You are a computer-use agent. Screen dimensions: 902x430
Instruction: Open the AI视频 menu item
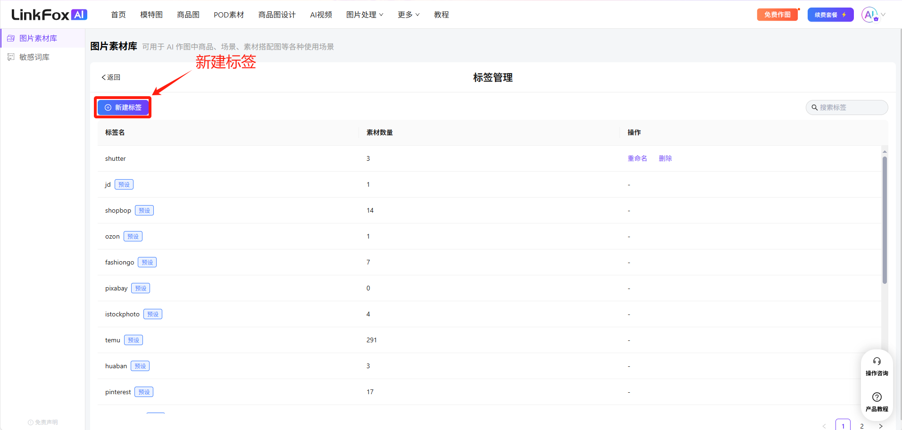(x=321, y=15)
